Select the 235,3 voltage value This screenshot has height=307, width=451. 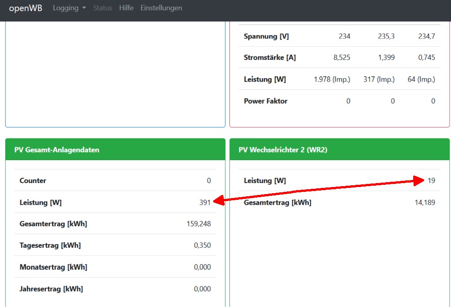coord(386,36)
